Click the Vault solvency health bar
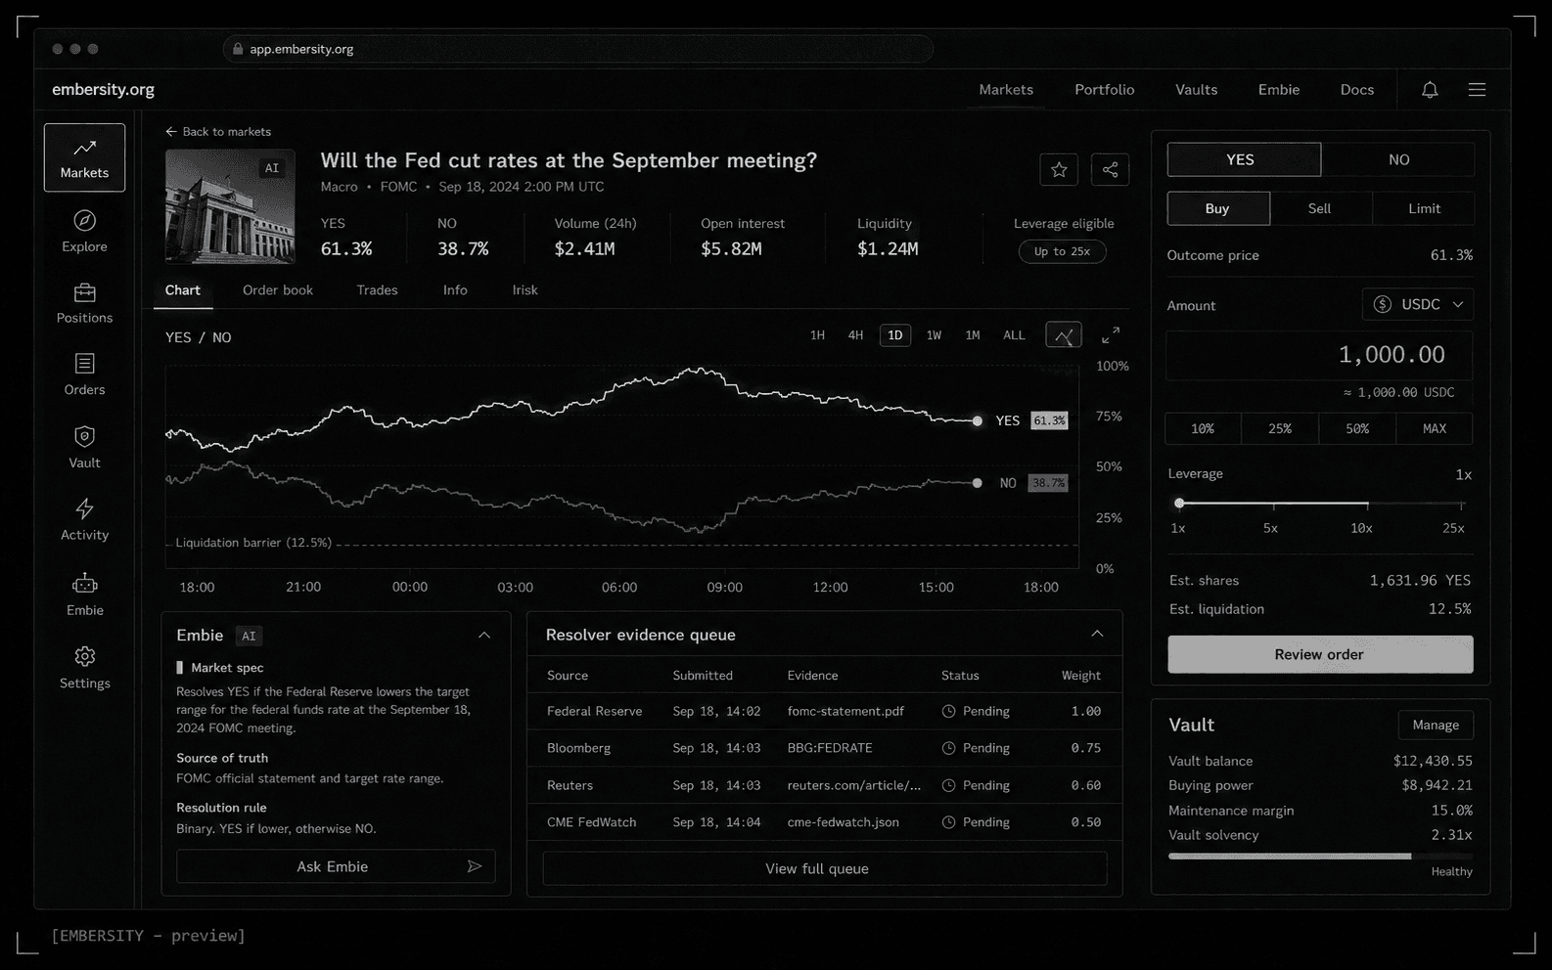The height and width of the screenshot is (970, 1552). pyautogui.click(x=1320, y=857)
